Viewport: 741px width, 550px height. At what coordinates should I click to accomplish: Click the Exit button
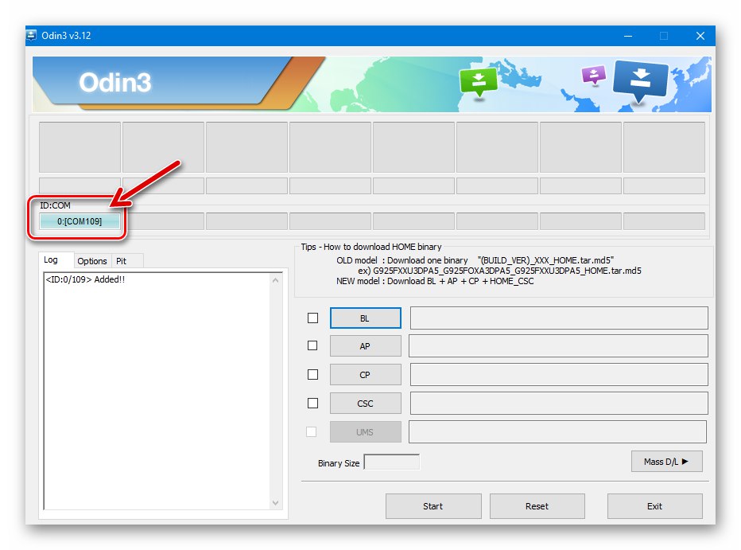point(655,506)
